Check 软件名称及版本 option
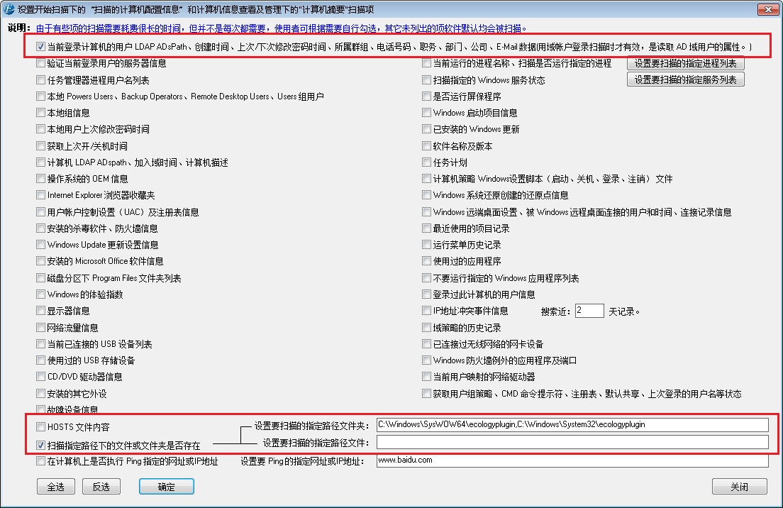This screenshot has height=508, width=783. 426,146
